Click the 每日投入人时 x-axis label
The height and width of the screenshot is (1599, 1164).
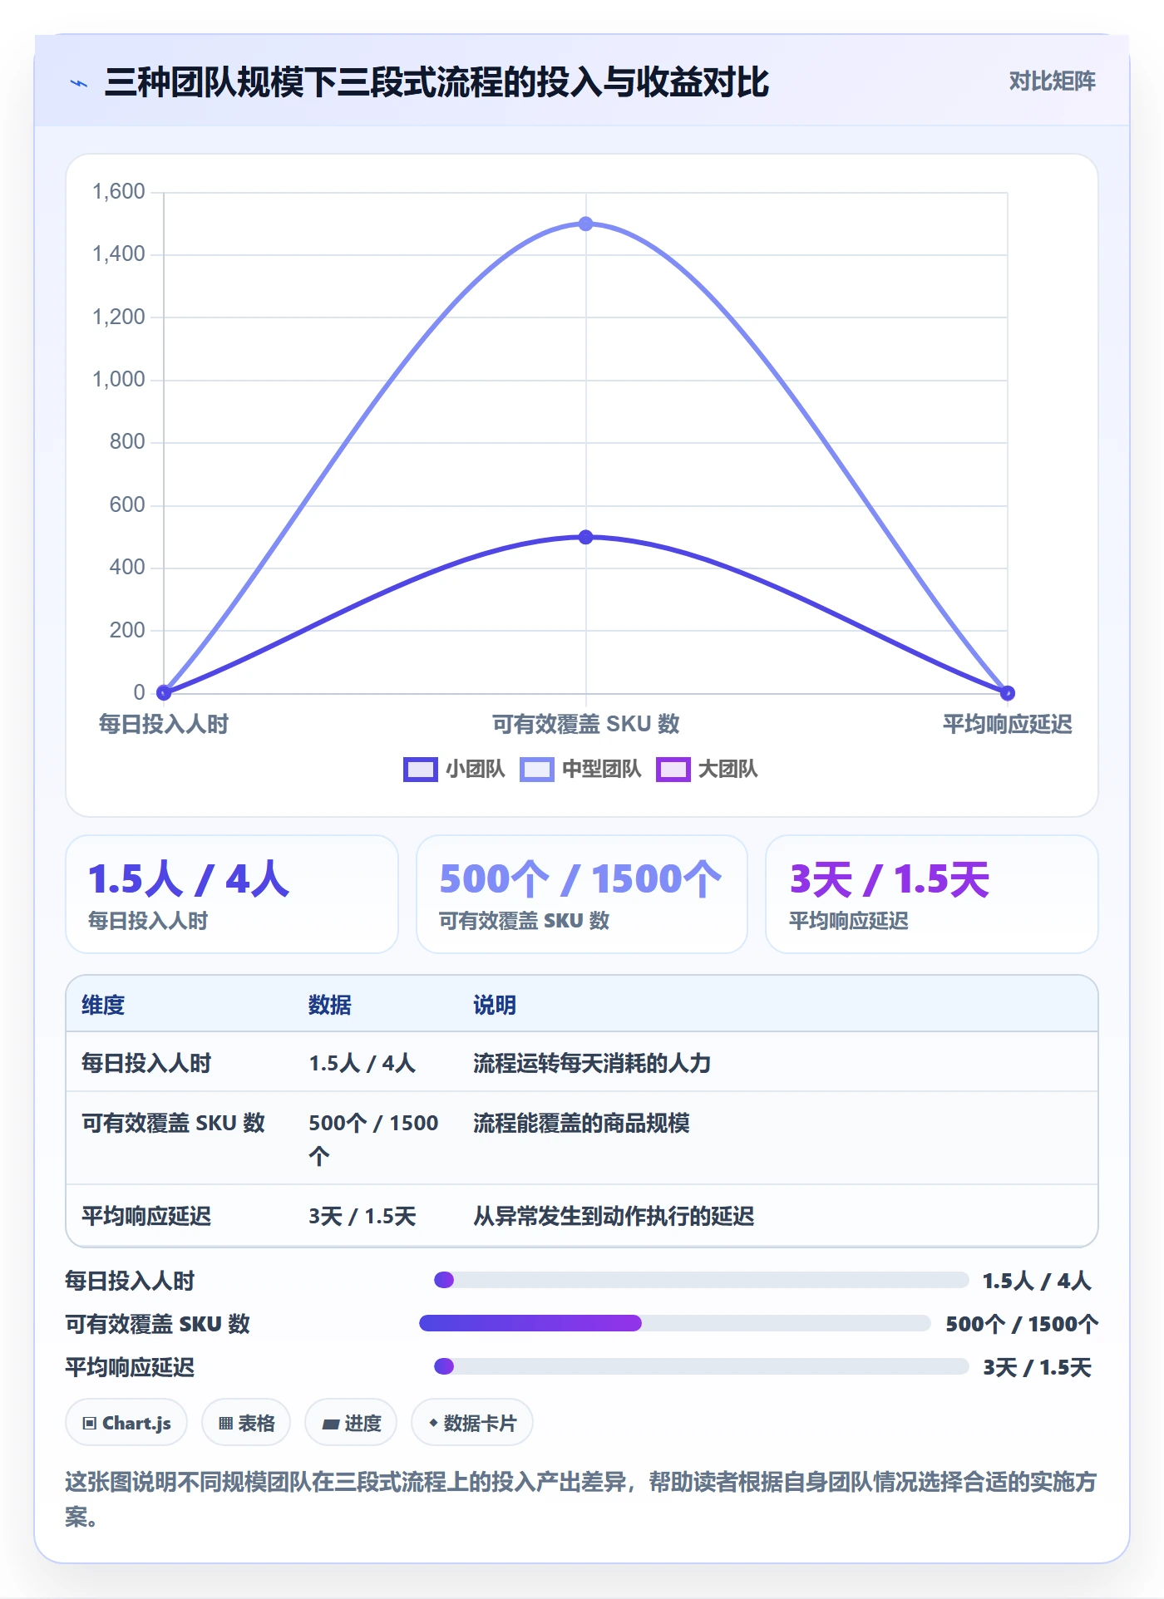[164, 724]
